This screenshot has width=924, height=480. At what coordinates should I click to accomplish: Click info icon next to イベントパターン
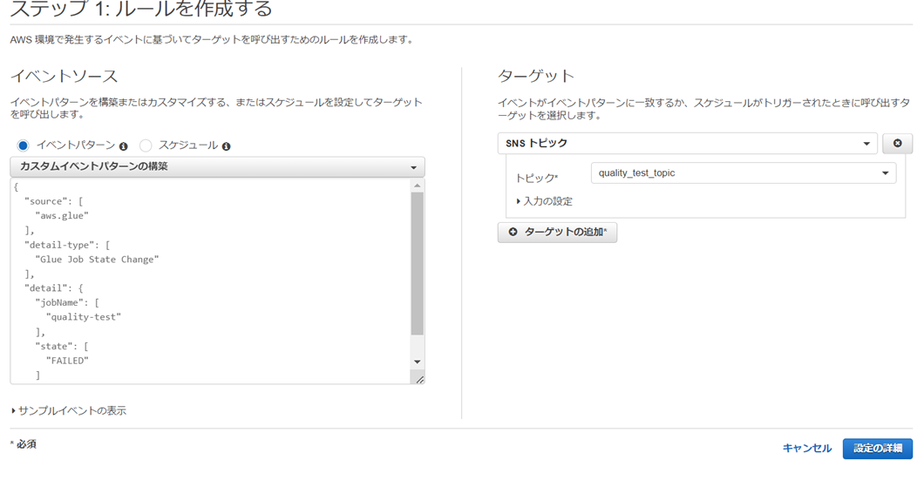point(123,146)
